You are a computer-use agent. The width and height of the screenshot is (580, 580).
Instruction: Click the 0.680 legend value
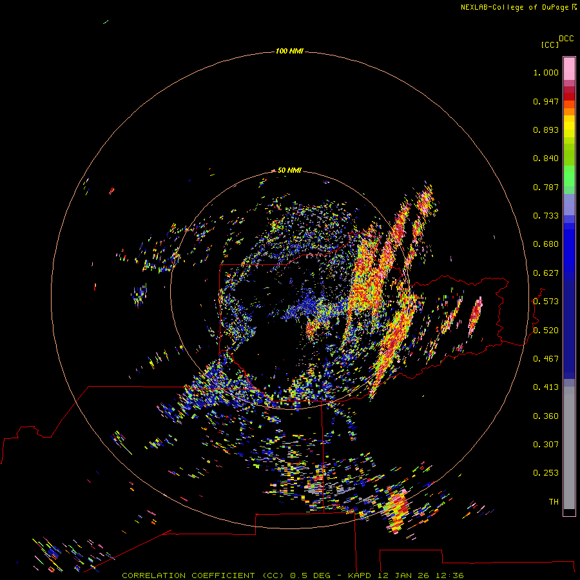(x=546, y=244)
